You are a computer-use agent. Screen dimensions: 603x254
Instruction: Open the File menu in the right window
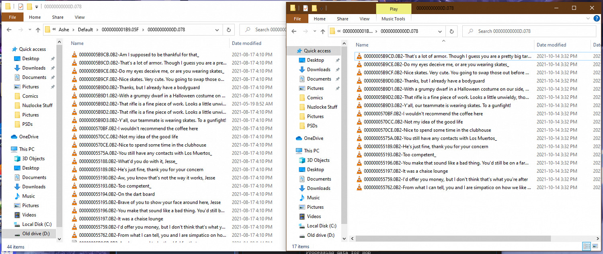pyautogui.click(x=297, y=19)
